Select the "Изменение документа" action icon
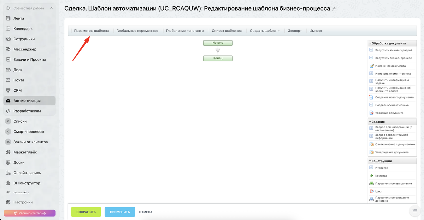This screenshot has width=424, height=220. click(x=371, y=65)
